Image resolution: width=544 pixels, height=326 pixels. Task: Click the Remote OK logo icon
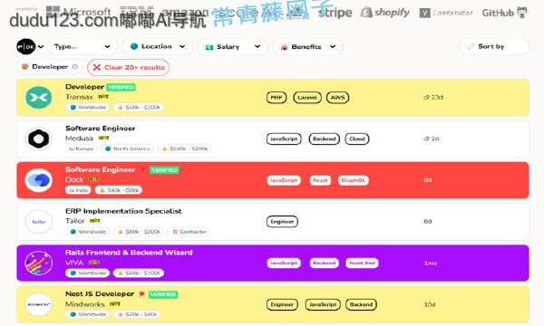26,46
